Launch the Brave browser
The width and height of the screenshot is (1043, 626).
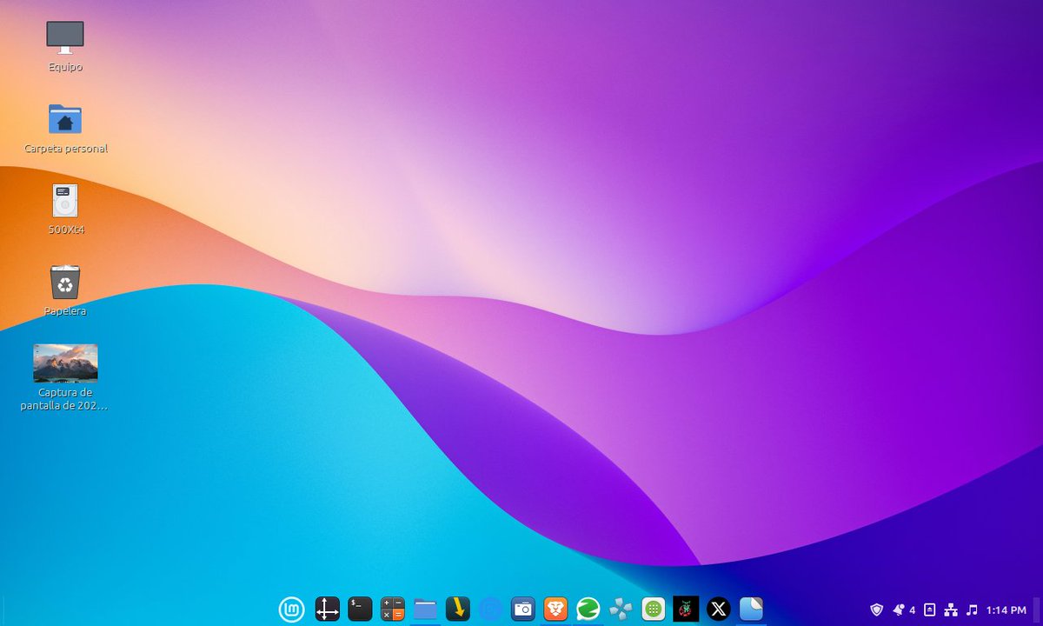556,609
